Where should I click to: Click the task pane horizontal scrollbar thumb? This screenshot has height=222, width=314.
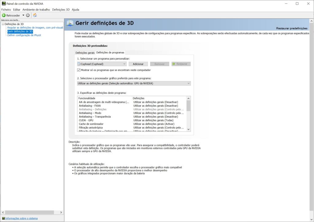[x=29, y=213]
